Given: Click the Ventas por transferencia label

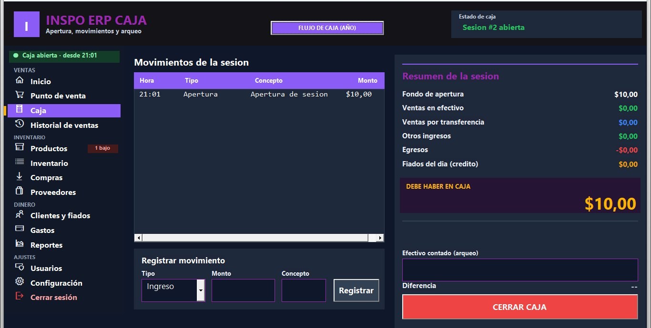Looking at the screenshot, I should coord(443,122).
